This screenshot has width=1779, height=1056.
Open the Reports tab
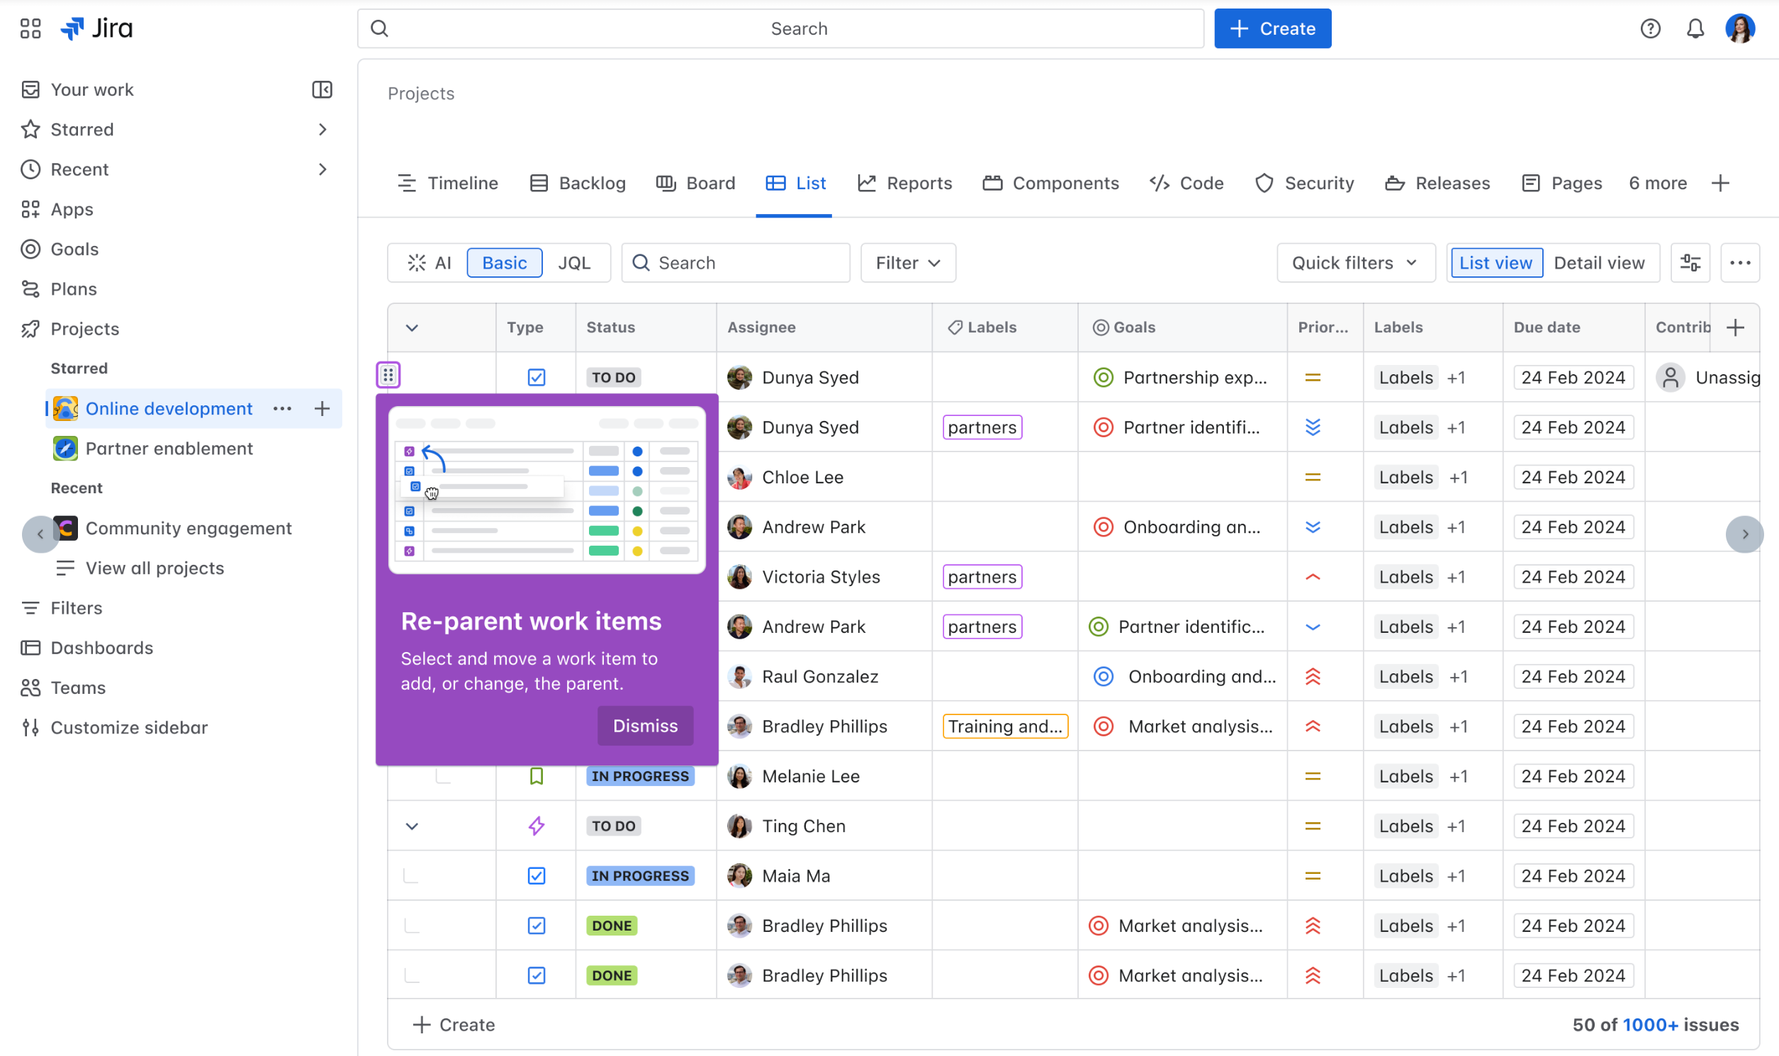[x=904, y=183]
